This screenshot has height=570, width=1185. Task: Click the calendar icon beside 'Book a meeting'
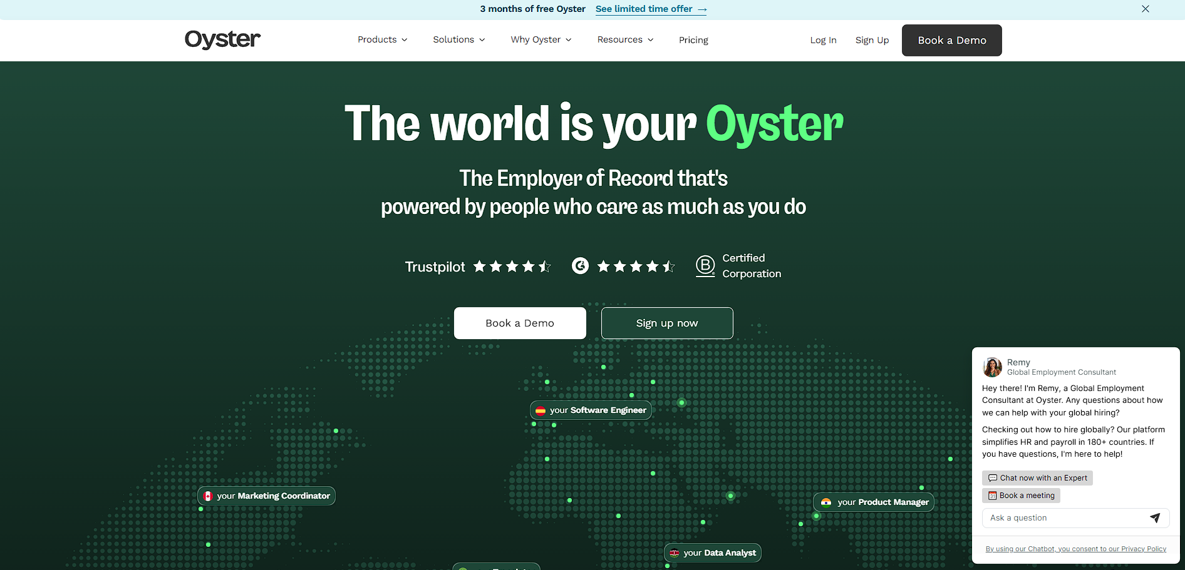[992, 496]
